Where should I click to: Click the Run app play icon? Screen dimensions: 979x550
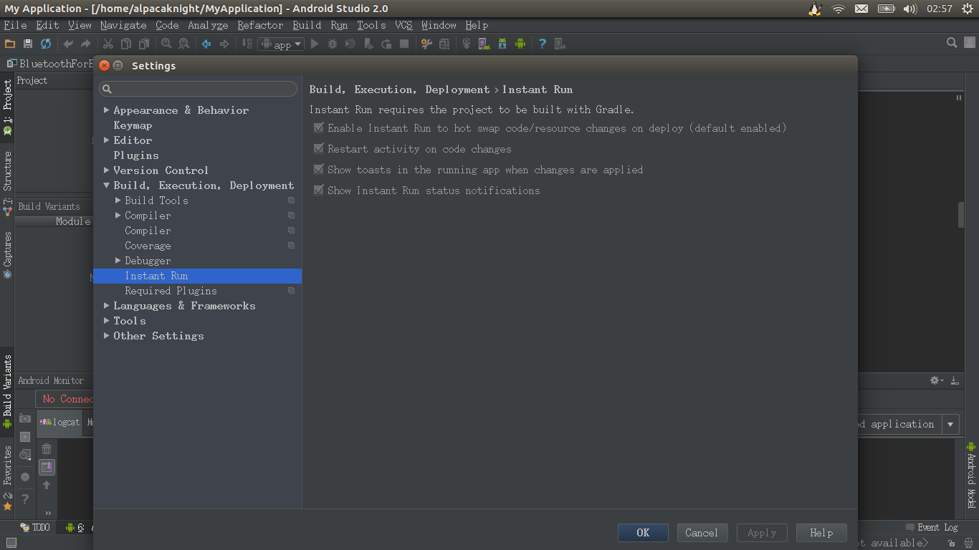point(315,44)
